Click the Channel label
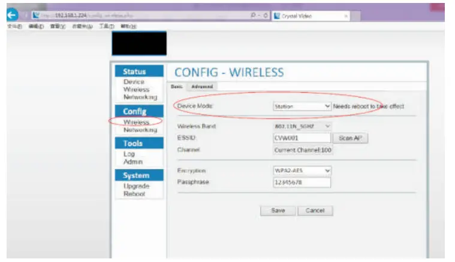This screenshot has width=455, height=262. [x=188, y=150]
